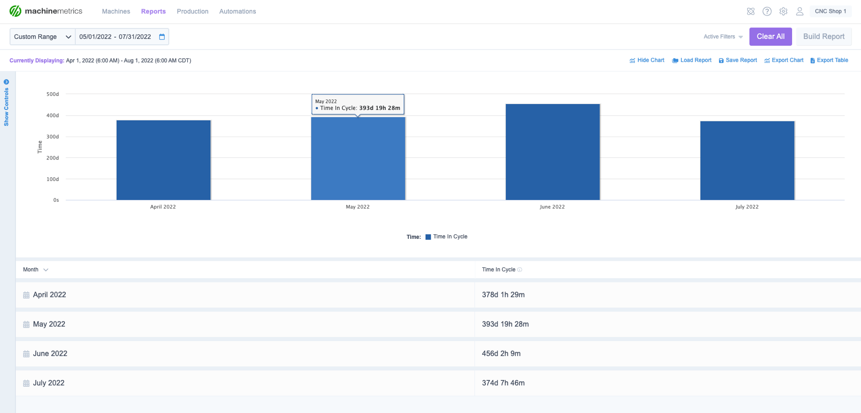Open the date range calendar icon

tap(162, 37)
